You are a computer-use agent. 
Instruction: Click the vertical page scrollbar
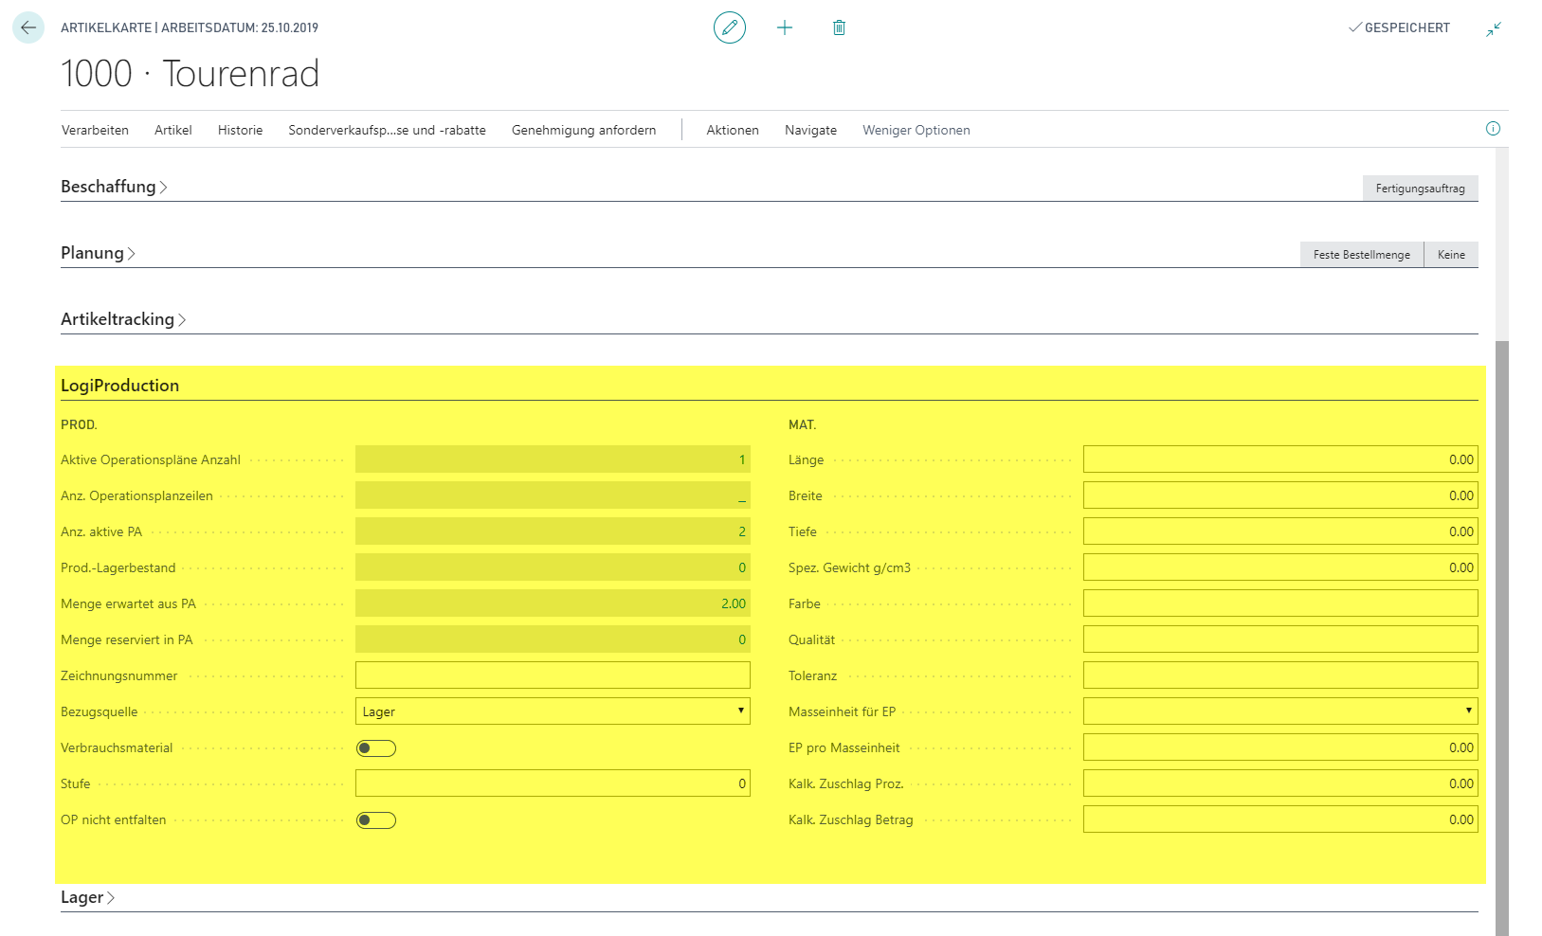coord(1502,638)
